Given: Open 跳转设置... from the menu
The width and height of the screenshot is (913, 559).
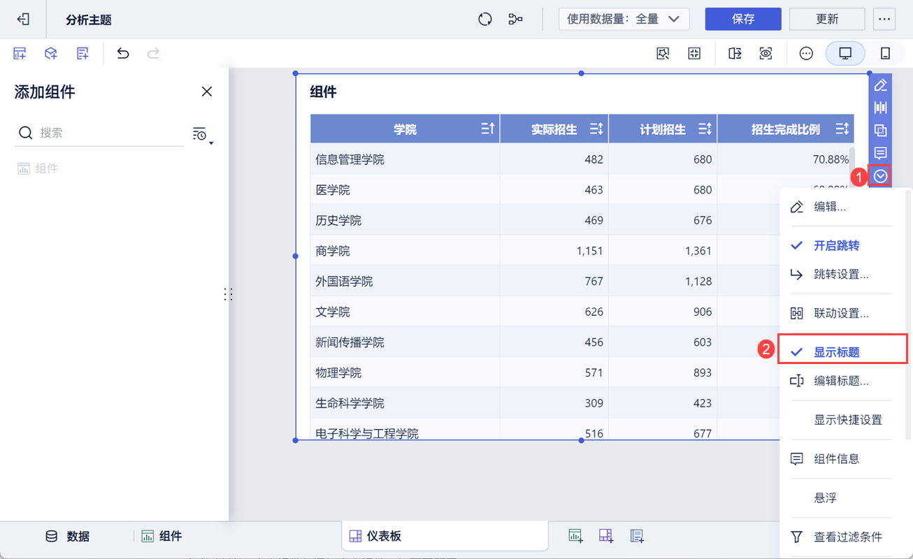Looking at the screenshot, I should tap(841, 274).
